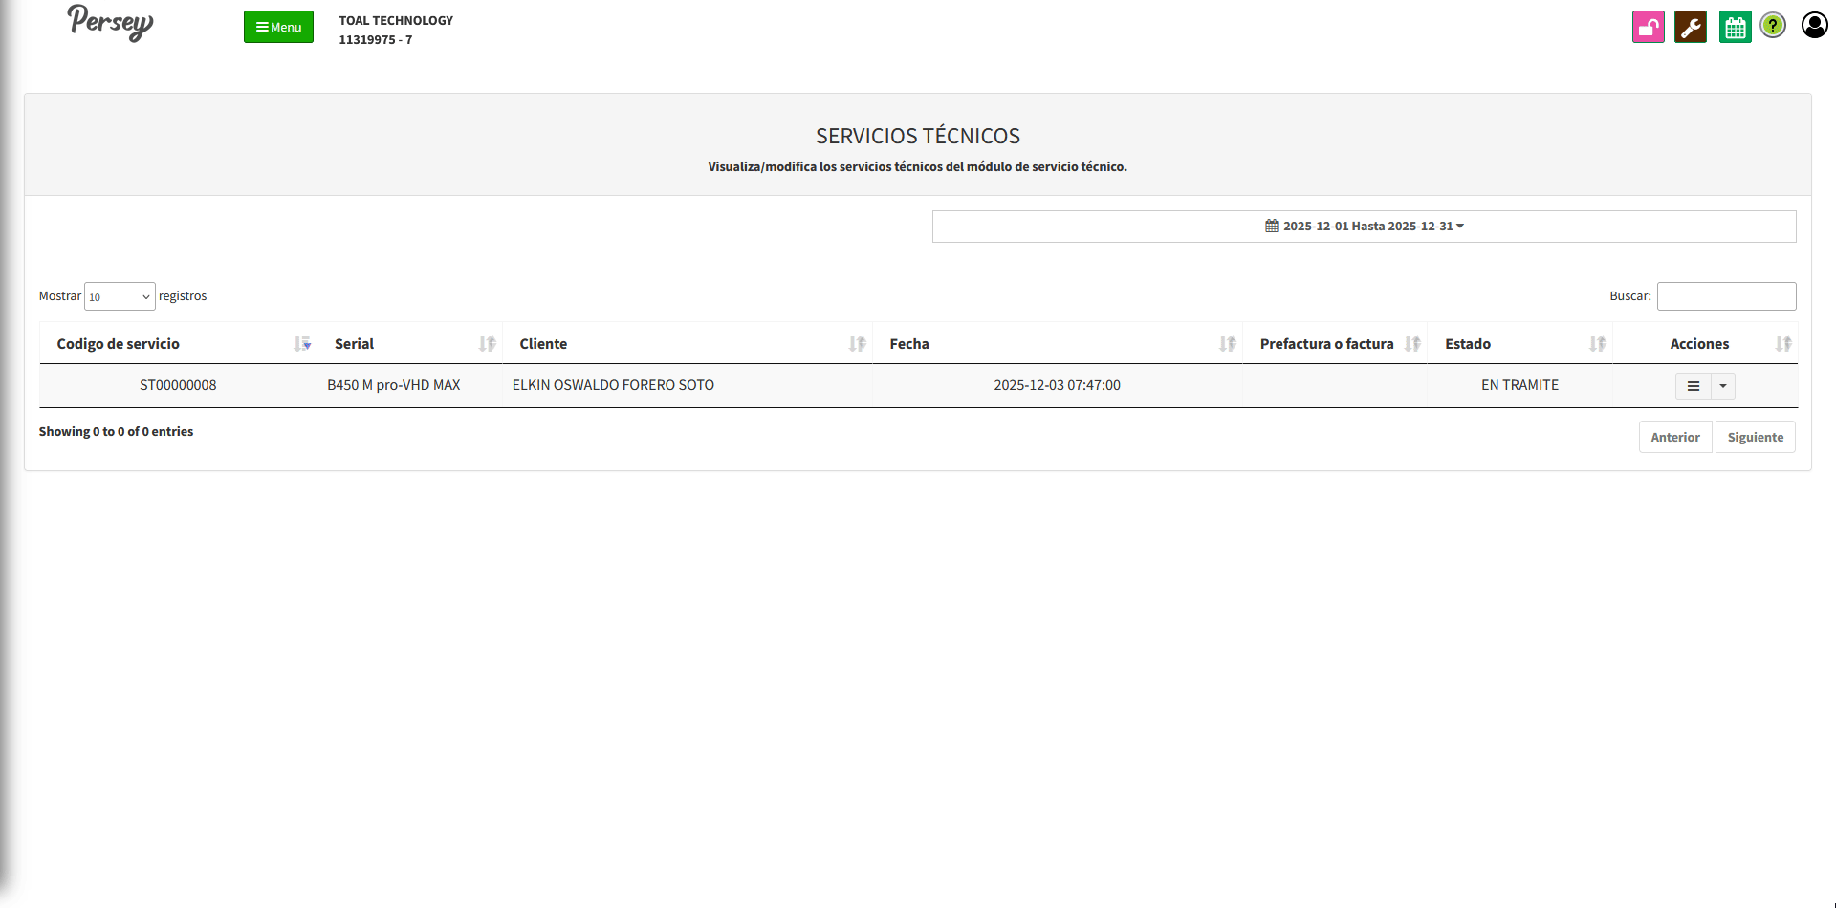Image resolution: width=1836 pixels, height=908 pixels.
Task: Open the green calendar icon
Action: tap(1735, 27)
